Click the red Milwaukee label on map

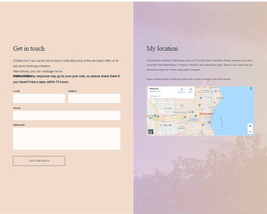[x=206, y=114]
